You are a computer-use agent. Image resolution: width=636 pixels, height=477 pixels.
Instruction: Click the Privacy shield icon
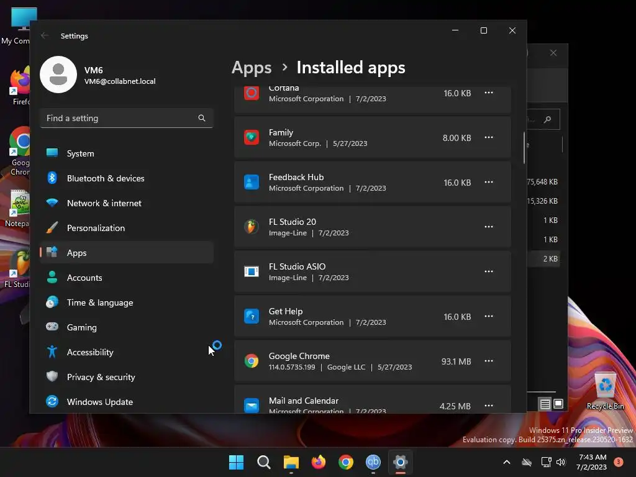(x=52, y=376)
